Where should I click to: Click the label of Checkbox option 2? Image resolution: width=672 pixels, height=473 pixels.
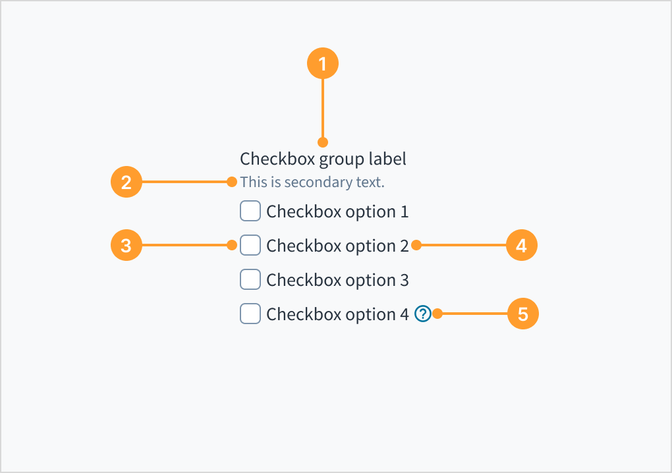337,245
